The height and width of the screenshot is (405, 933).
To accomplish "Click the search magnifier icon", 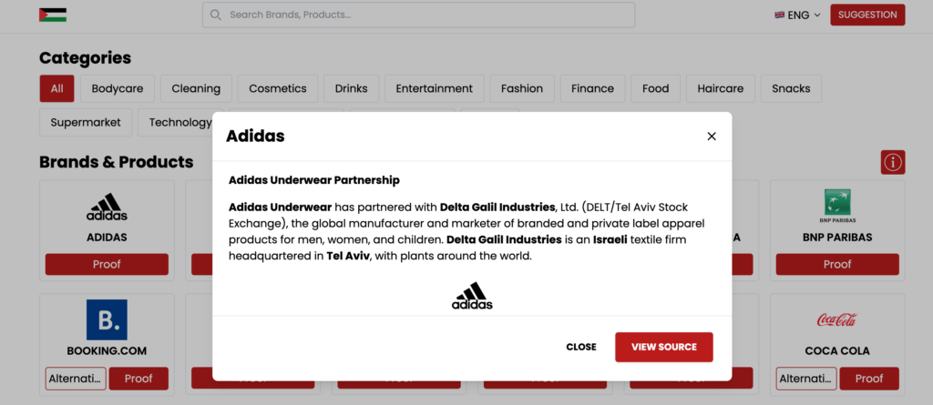I will (x=216, y=15).
